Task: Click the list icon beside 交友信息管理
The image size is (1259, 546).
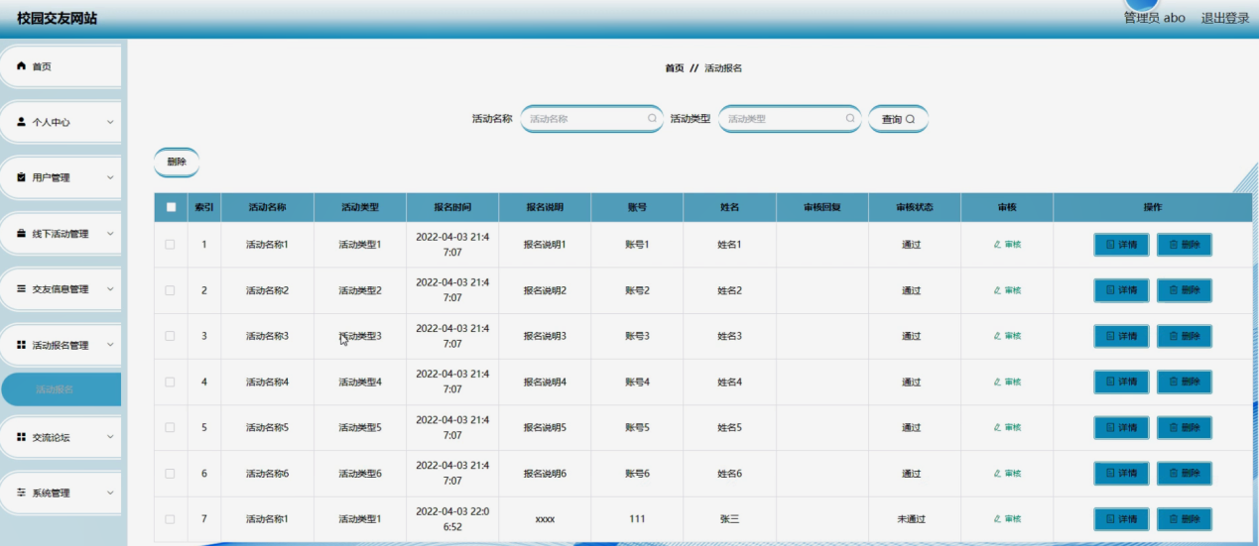Action: click(x=21, y=289)
